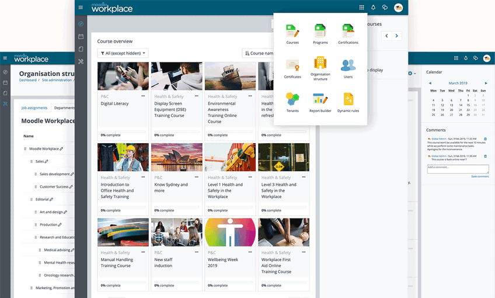Image resolution: width=495 pixels, height=298 pixels.
Task: Select Production department row
Action: point(48,225)
